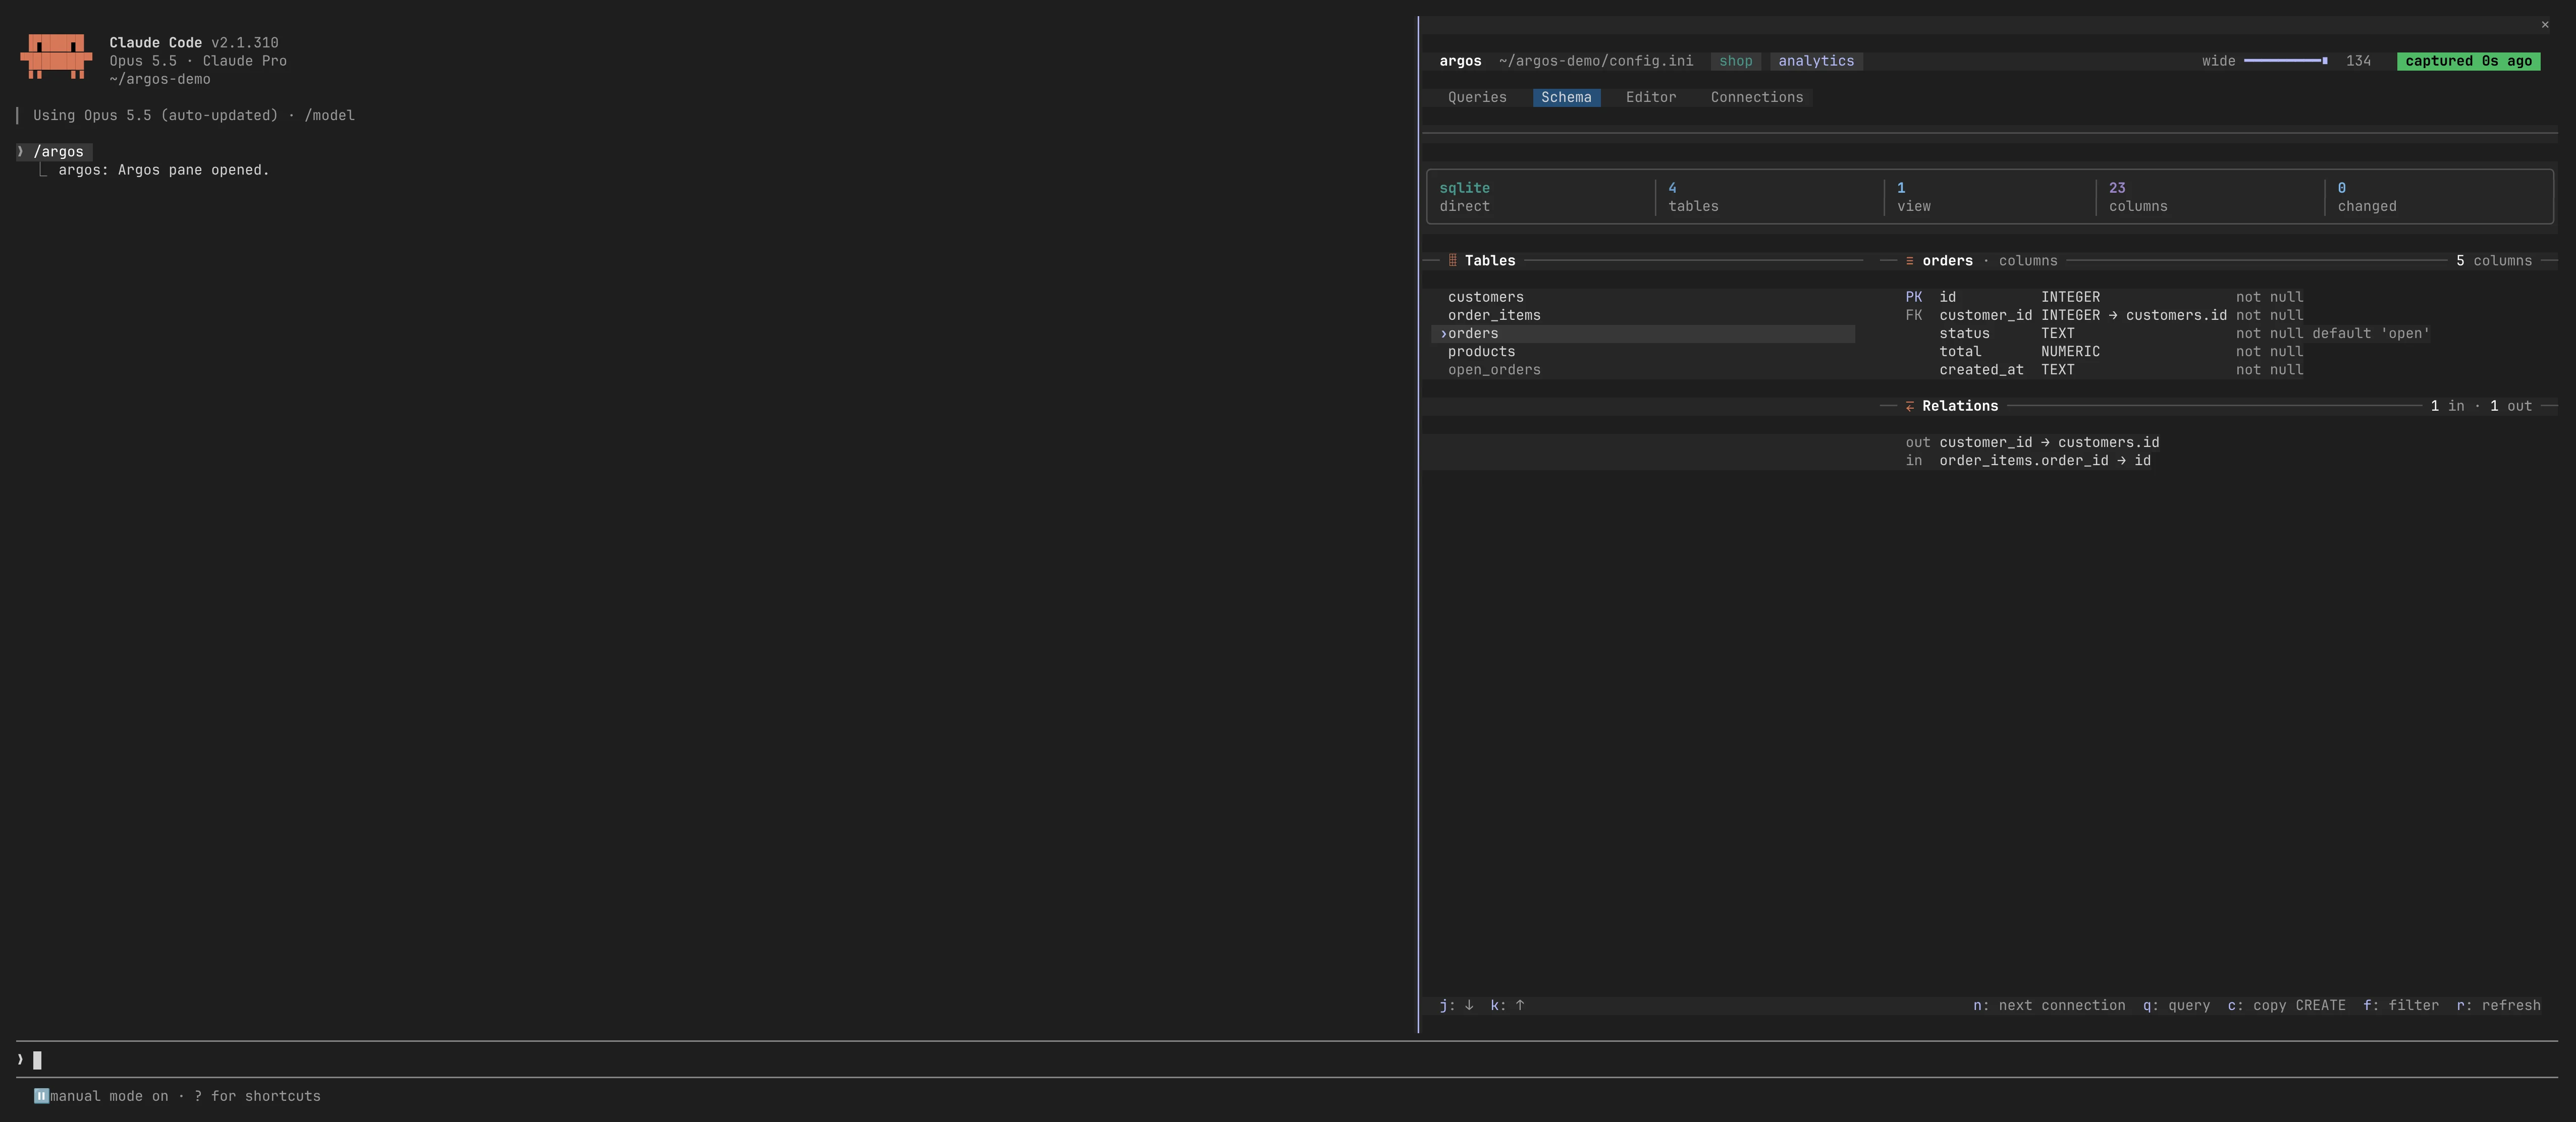Click the in order_items.order_id relation row
Viewport: 2576px width, 1122px height.
[x=2028, y=460]
